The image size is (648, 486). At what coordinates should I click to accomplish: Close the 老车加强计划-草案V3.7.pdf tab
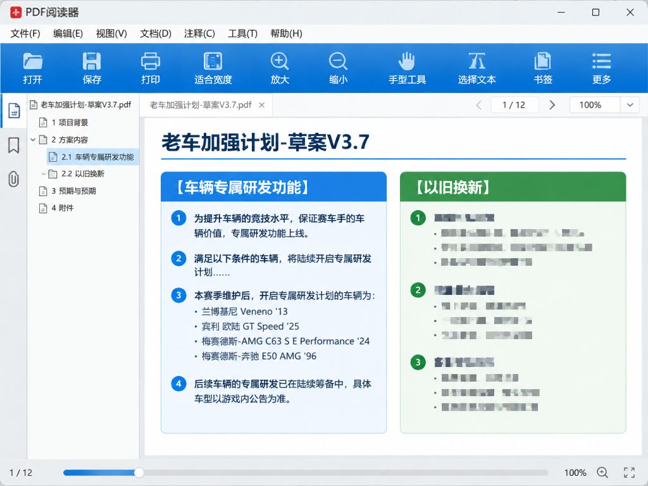click(261, 105)
